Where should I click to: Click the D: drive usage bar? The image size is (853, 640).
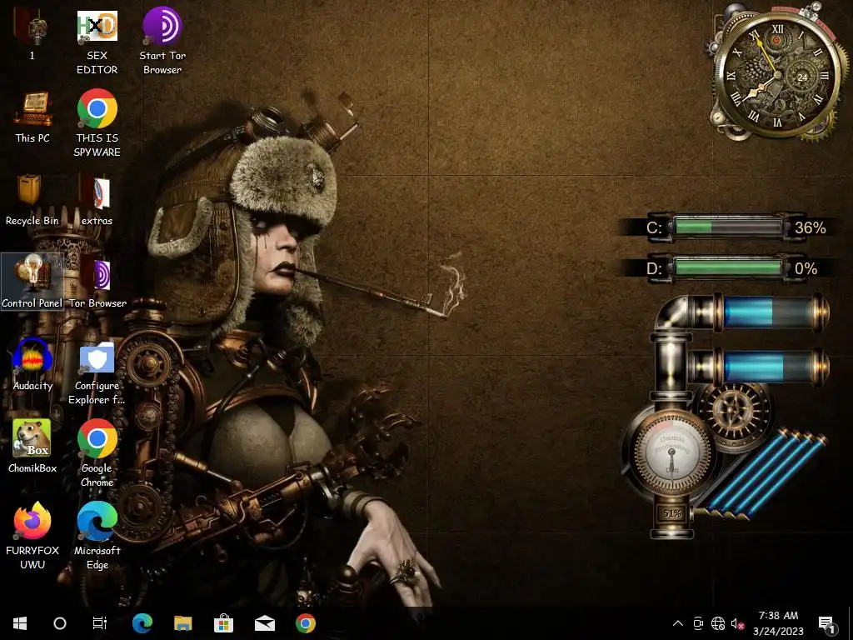tap(728, 268)
